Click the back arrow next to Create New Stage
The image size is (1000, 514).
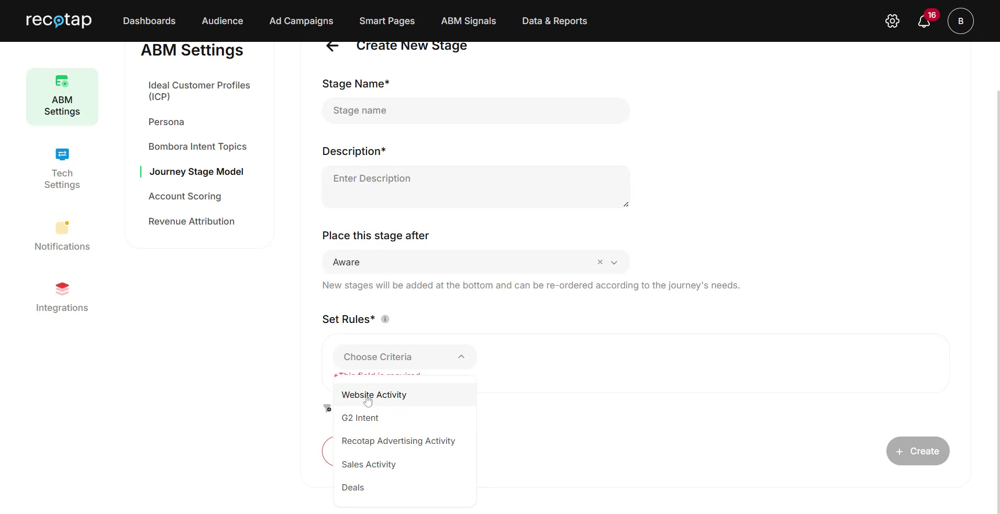332,46
